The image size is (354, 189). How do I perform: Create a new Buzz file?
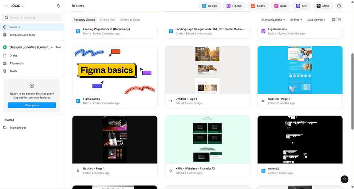pos(280,6)
